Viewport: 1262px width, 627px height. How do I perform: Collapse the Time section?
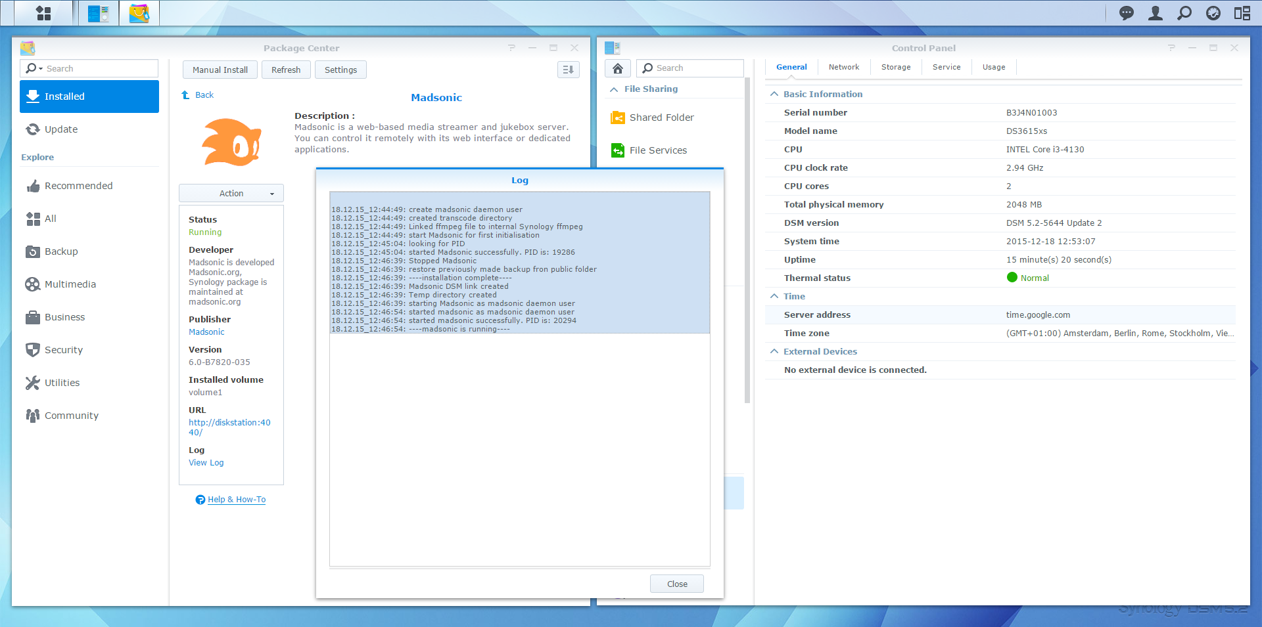(774, 297)
